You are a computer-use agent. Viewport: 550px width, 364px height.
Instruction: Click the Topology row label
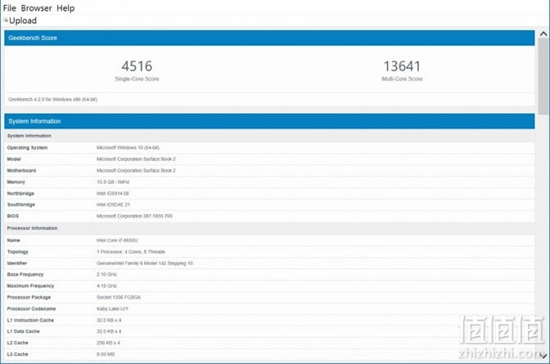click(x=17, y=252)
